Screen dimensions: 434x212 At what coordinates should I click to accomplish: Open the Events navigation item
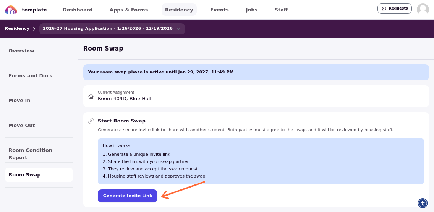220,10
